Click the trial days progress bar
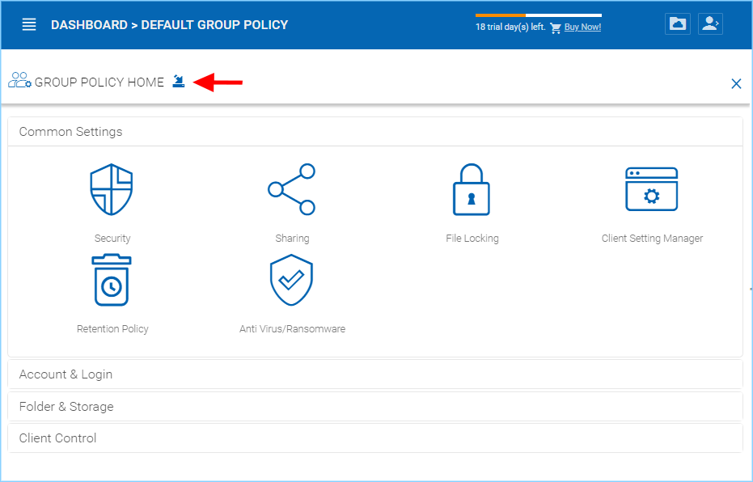 pyautogui.click(x=539, y=15)
